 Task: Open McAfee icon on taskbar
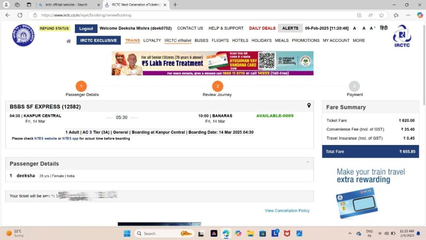(287, 233)
